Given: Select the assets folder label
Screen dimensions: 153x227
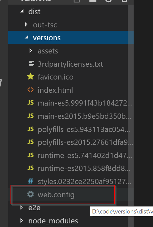Looking at the screenshot, I should click(x=48, y=51).
